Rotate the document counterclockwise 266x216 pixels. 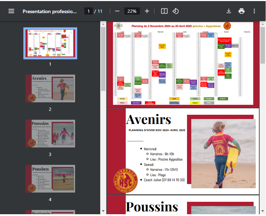tap(176, 11)
